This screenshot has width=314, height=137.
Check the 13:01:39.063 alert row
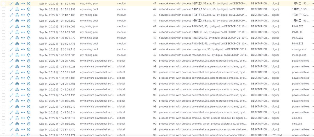coord(3,26)
